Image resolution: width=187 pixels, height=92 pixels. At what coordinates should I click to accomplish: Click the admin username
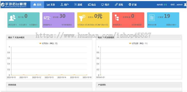[179, 5]
